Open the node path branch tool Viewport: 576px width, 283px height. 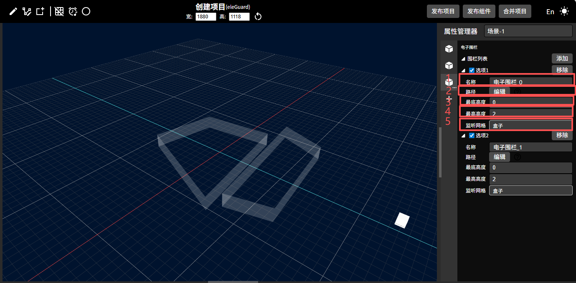pyautogui.click(x=27, y=11)
